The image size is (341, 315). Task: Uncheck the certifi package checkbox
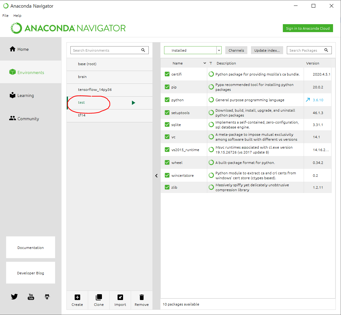click(167, 74)
